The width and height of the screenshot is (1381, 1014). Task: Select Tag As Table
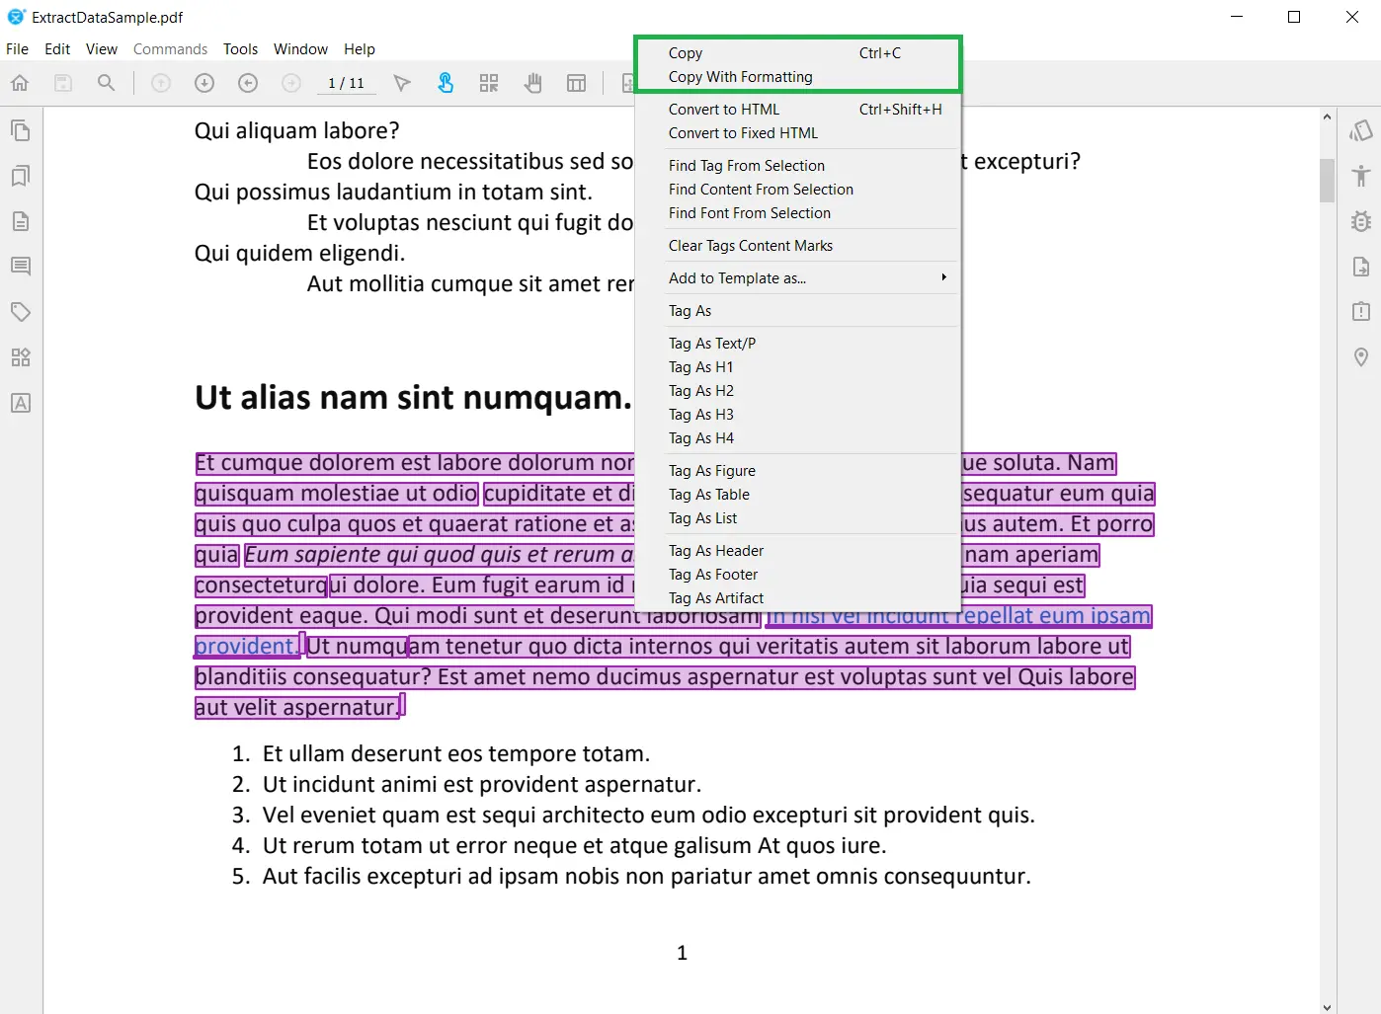pyautogui.click(x=797, y=495)
